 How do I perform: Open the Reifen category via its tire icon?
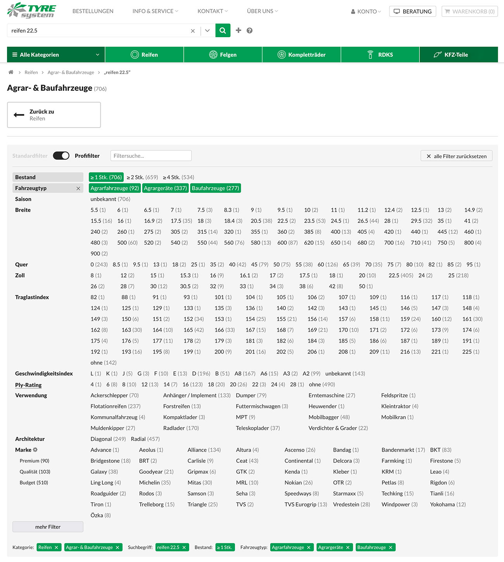tap(135, 54)
